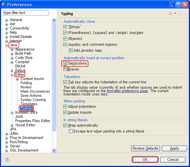Enable Escape text when pasting checkbox

point(71,131)
